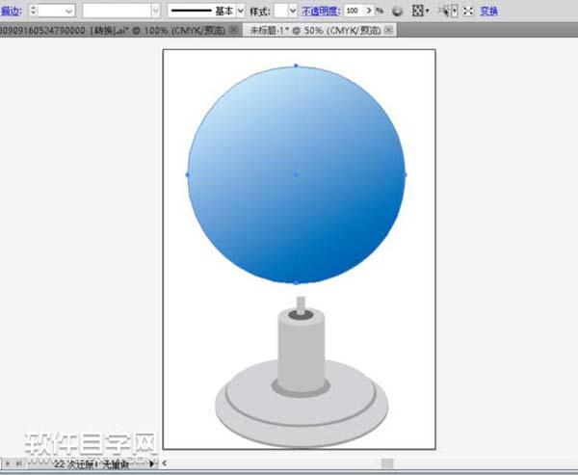Screen dimensions: 578x475
Task: Click the opacity value field showing 100
Action: coord(354,11)
